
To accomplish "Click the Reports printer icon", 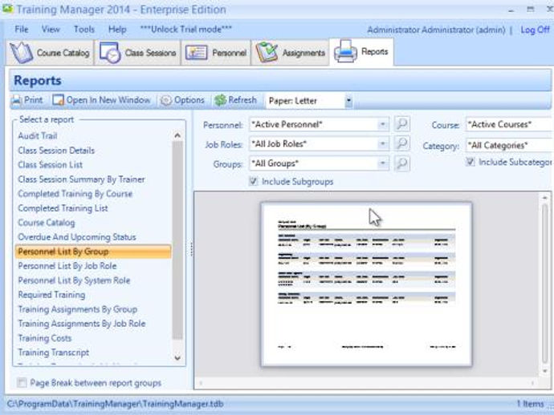I will (x=345, y=51).
